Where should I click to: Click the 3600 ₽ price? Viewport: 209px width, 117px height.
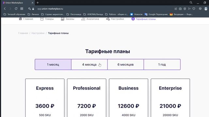(x=45, y=106)
